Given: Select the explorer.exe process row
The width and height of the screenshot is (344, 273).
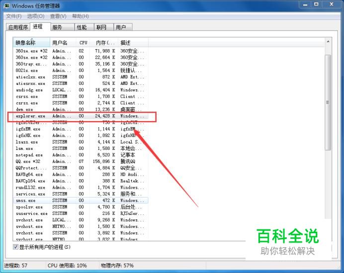Looking at the screenshot, I should click(81, 116).
